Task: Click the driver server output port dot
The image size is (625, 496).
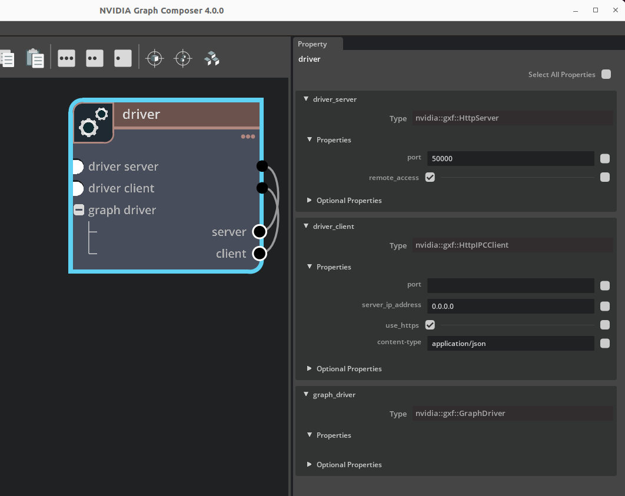Action: [x=262, y=166]
